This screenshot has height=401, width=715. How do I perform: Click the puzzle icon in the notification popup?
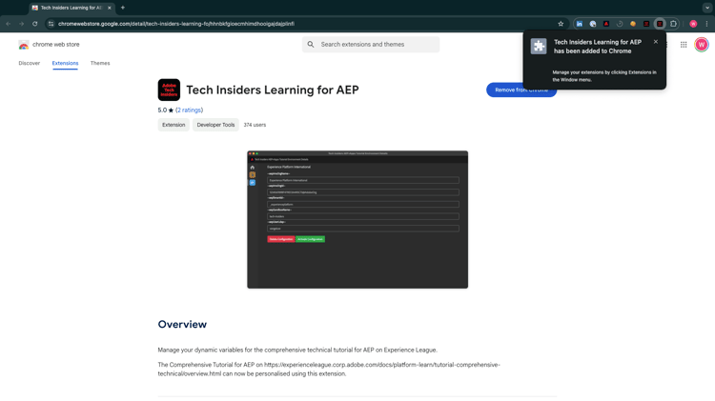pos(539,46)
